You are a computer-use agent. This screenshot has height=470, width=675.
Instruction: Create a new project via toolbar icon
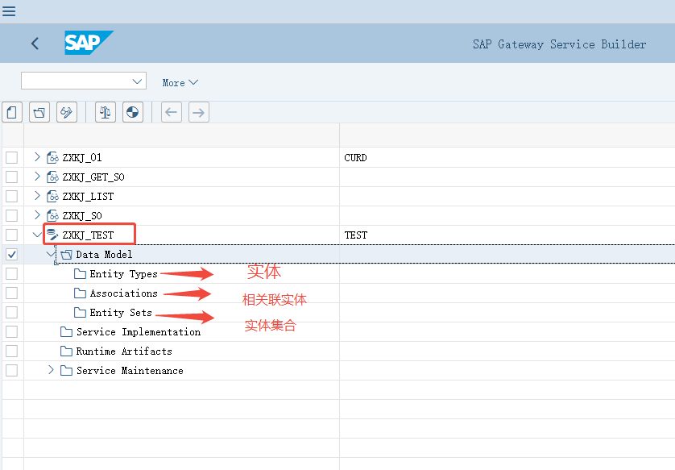click(12, 112)
